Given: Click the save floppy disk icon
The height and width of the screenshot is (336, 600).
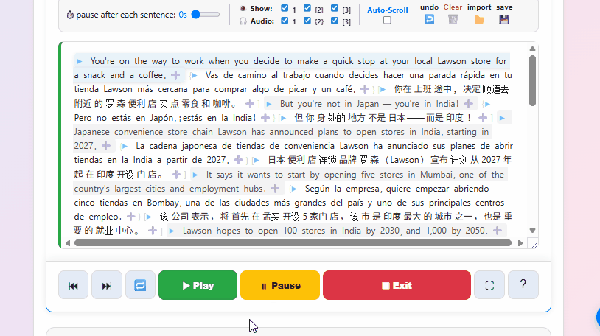Looking at the screenshot, I should [504, 19].
